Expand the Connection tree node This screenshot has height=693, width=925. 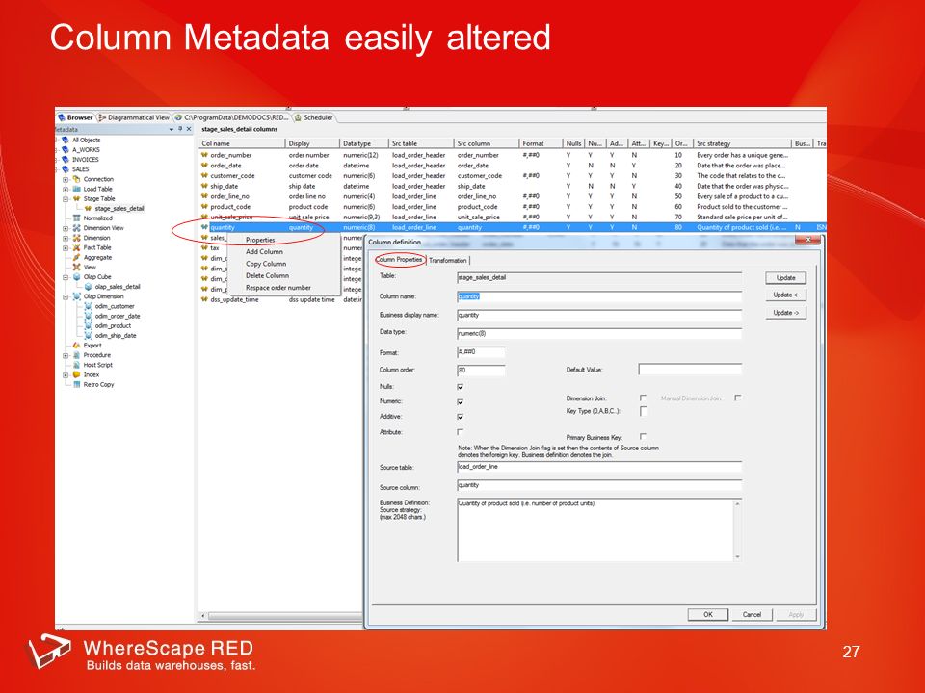point(66,179)
